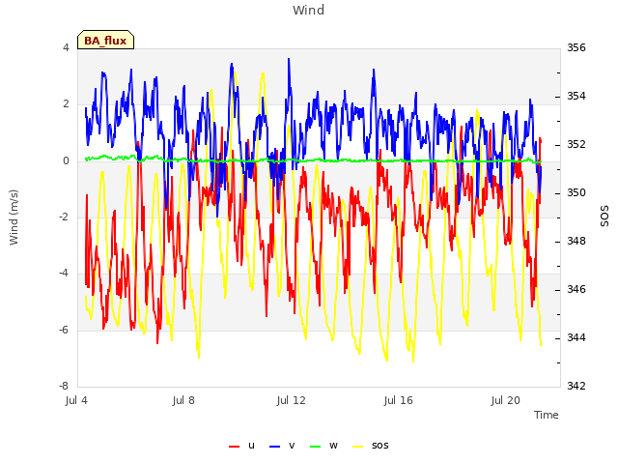Click the 2 value on wind axis
The height and width of the screenshot is (464, 618).
pos(66,104)
